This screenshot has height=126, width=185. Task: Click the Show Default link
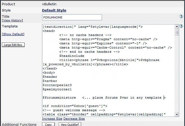pos(13,34)
